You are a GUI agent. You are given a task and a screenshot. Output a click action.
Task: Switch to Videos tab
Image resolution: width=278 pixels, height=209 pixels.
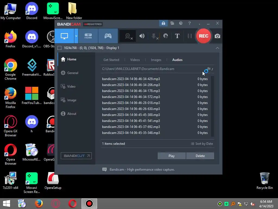[x=135, y=60]
